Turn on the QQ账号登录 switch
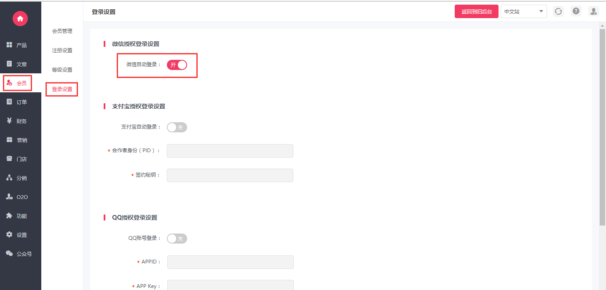 pyautogui.click(x=177, y=239)
